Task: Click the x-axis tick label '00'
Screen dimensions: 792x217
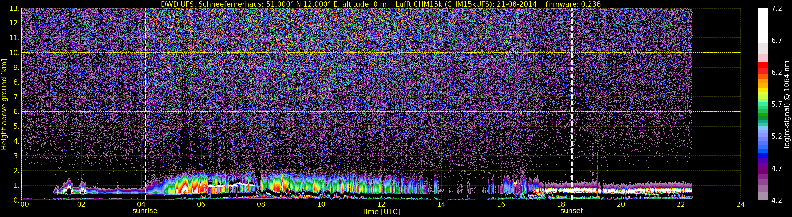Action: click(x=25, y=204)
